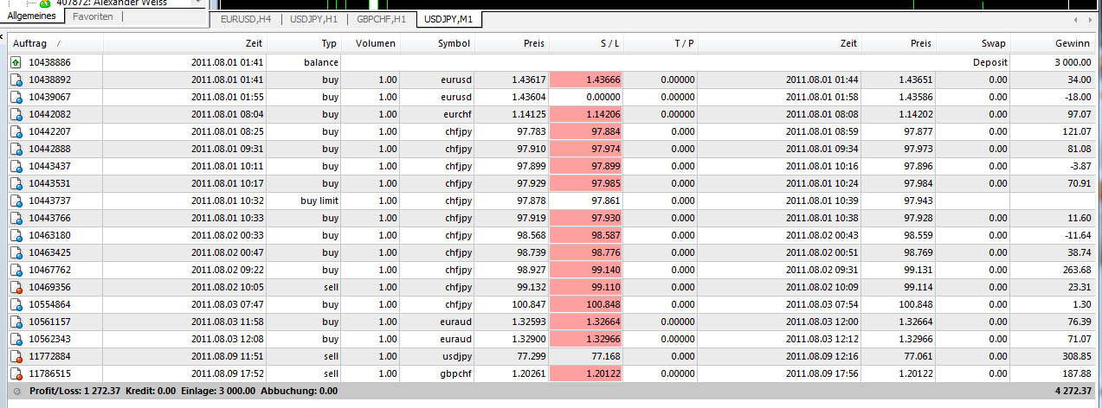Click the sell order icon beside 10469356
This screenshot has width=1102, height=408.
pyautogui.click(x=16, y=288)
